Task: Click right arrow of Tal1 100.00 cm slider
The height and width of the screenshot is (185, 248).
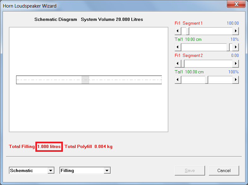Action: [235, 80]
